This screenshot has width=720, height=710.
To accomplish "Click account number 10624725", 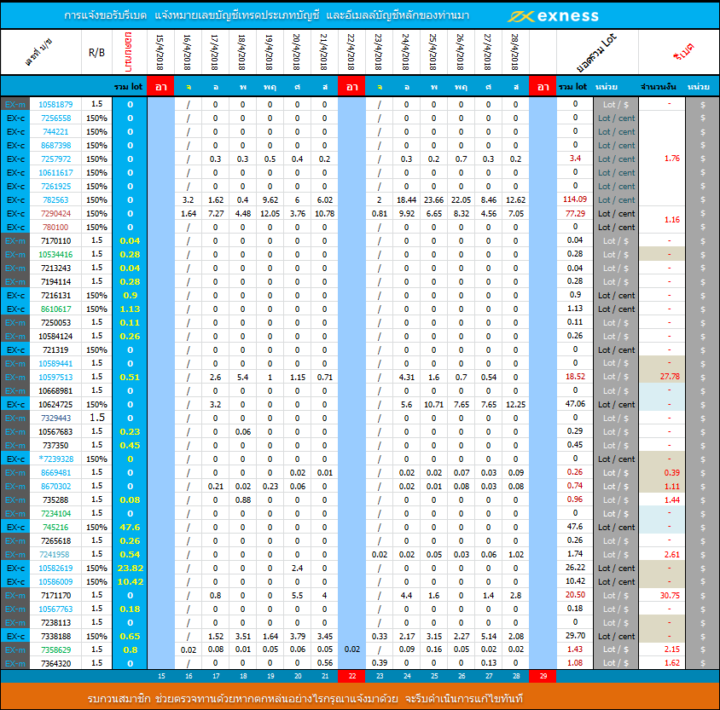I will (x=55, y=405).
